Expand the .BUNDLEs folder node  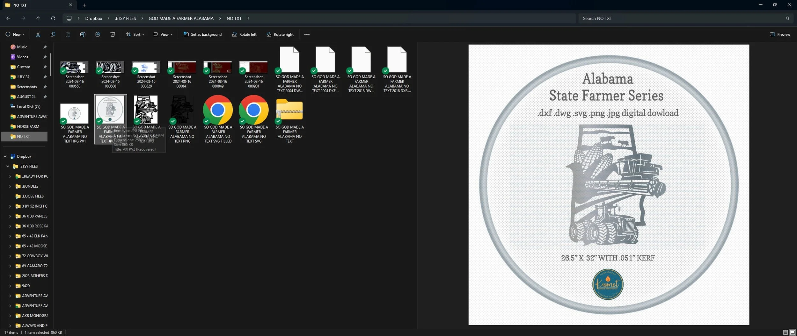point(10,186)
